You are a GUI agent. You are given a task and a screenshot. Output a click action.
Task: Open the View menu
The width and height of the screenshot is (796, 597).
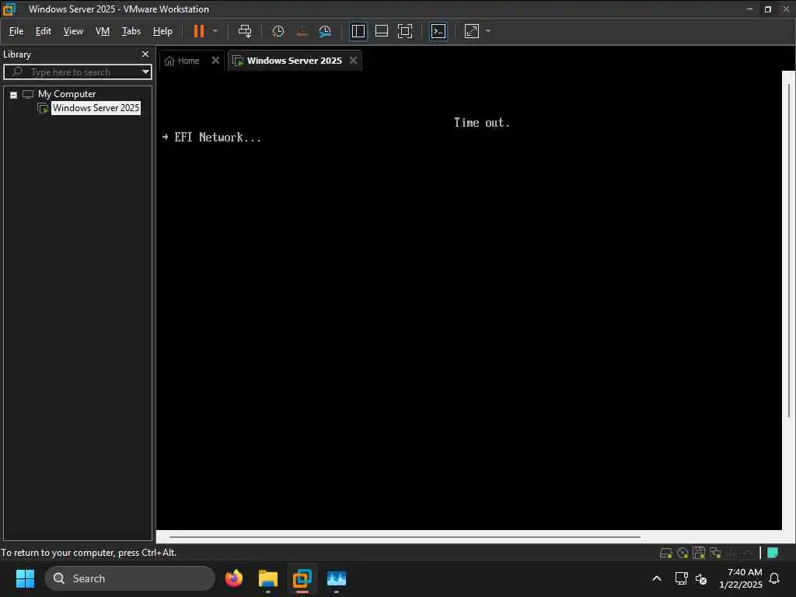[73, 31]
